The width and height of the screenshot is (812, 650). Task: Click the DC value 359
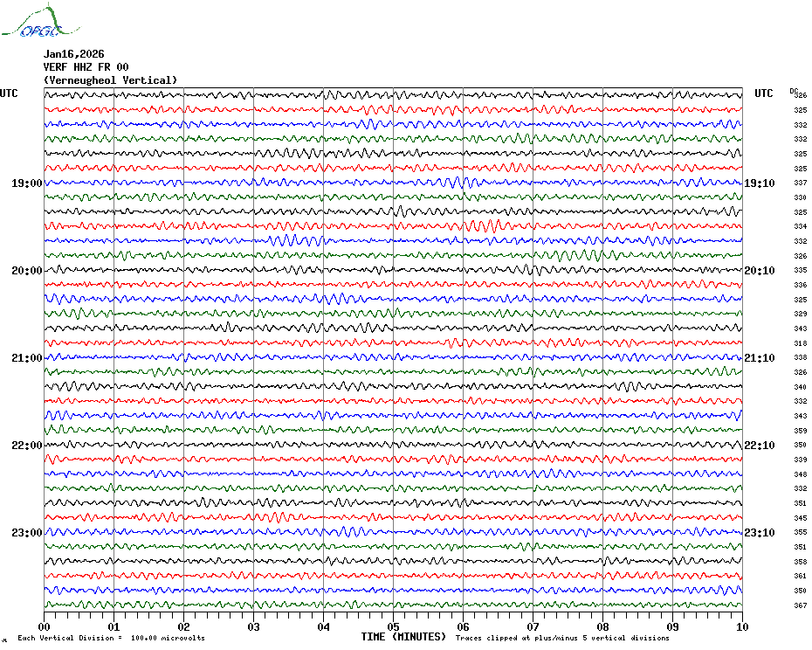[x=801, y=431]
